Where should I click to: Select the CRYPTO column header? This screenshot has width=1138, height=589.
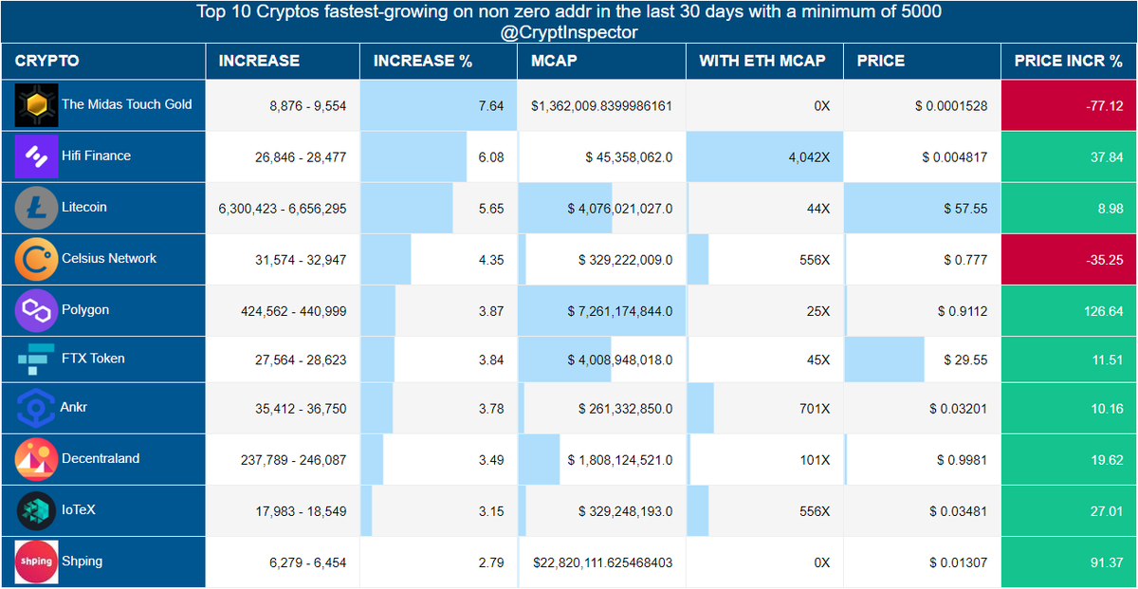coord(103,61)
